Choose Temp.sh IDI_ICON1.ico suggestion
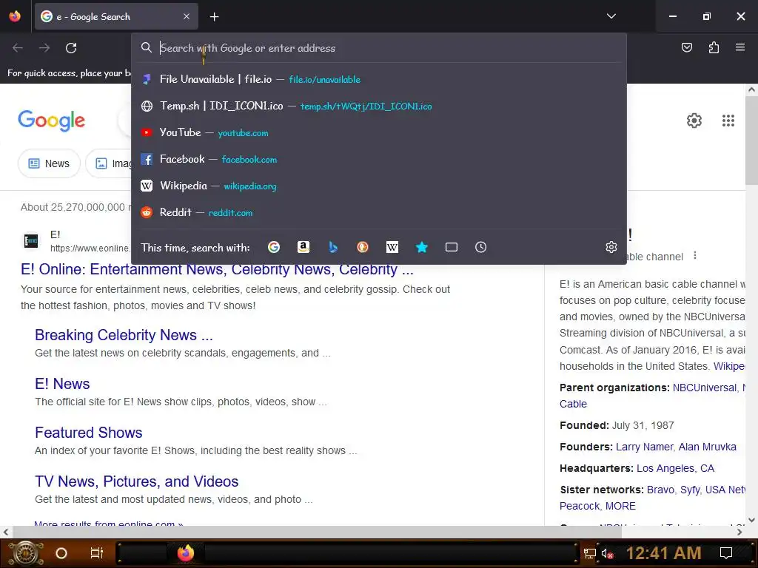Viewport: 758px width, 568px height. point(379,106)
